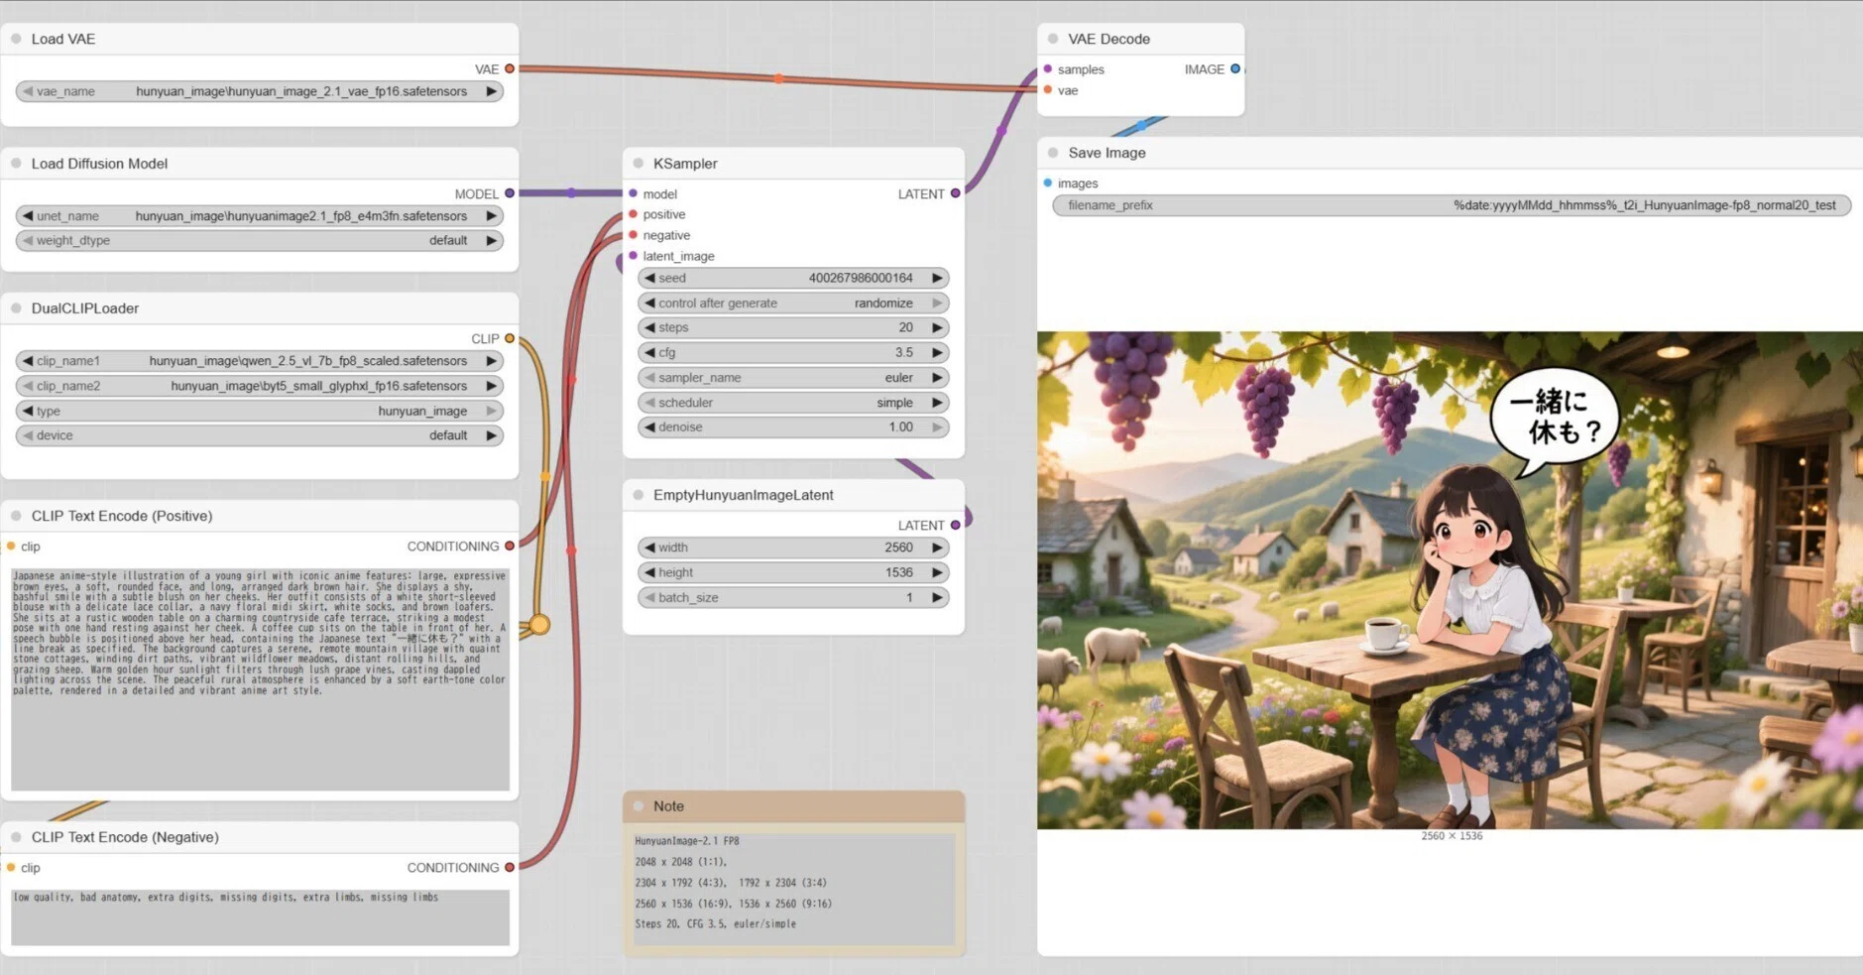
Task: Click the MODEL output socket on Load Diffusion Model
Action: 510,193
